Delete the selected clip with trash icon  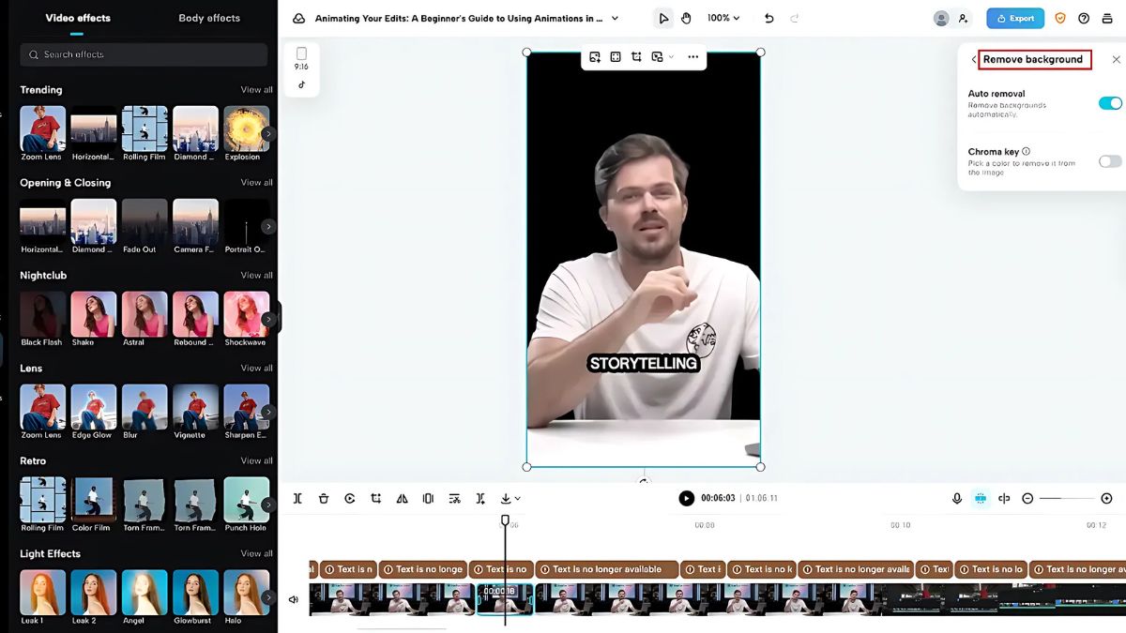click(x=324, y=499)
